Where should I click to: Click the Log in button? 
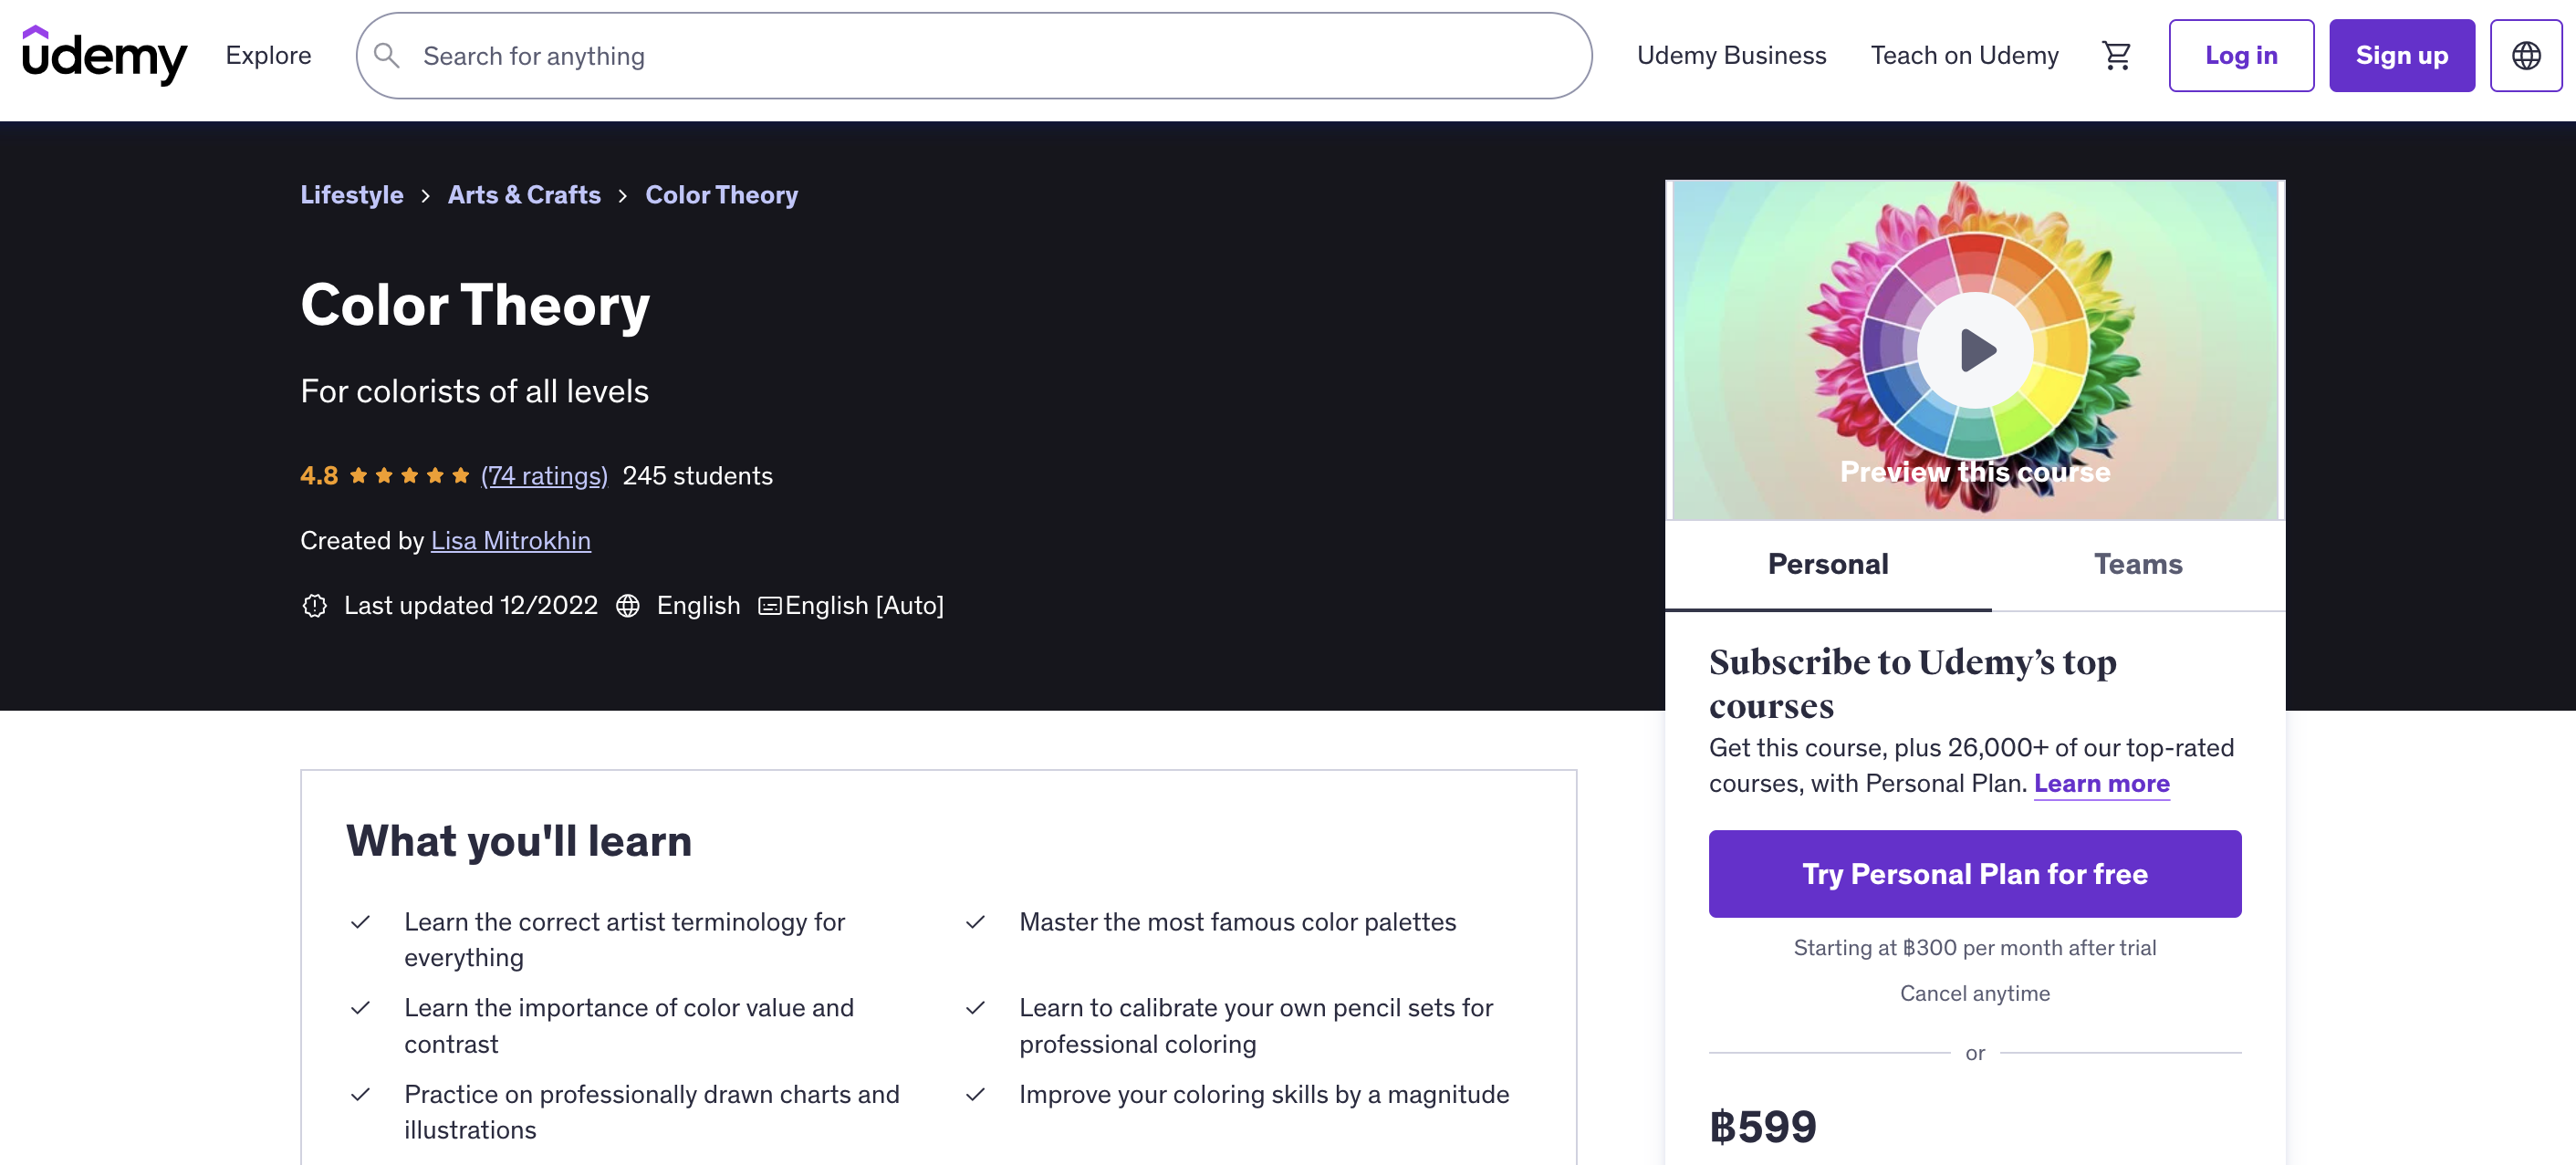[x=2241, y=56]
